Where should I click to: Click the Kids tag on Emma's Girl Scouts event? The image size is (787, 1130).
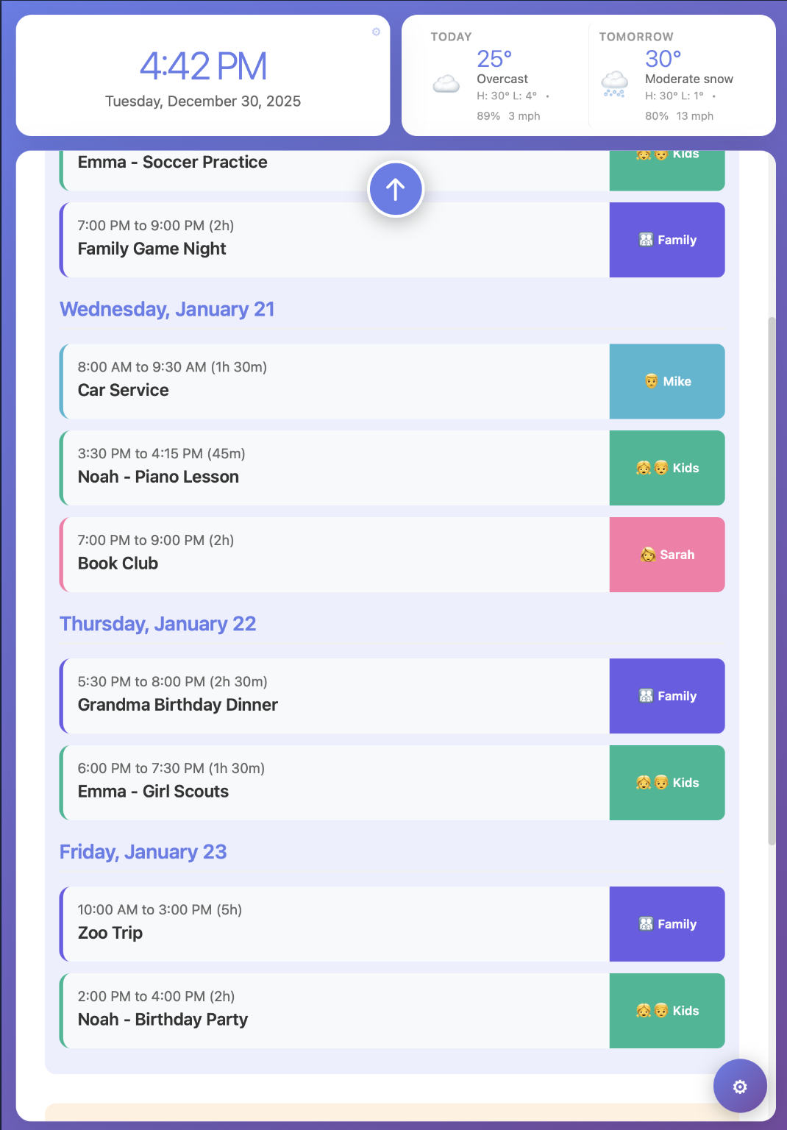coord(666,783)
